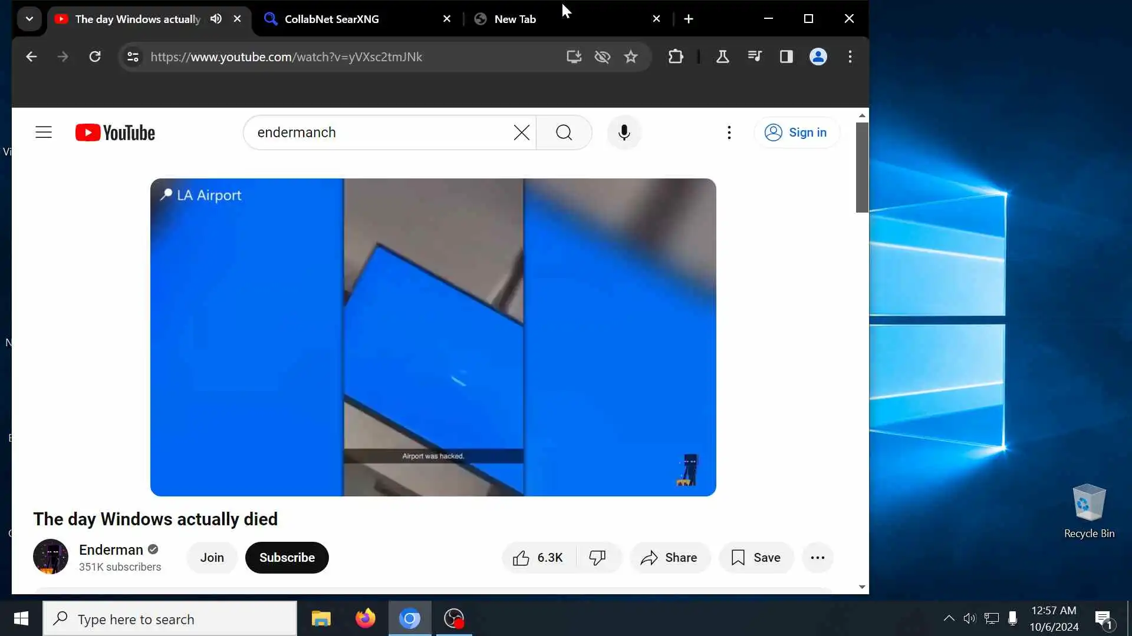Viewport: 1132px width, 636px height.
Task: Open more actions ellipsis beside Save
Action: point(817,558)
